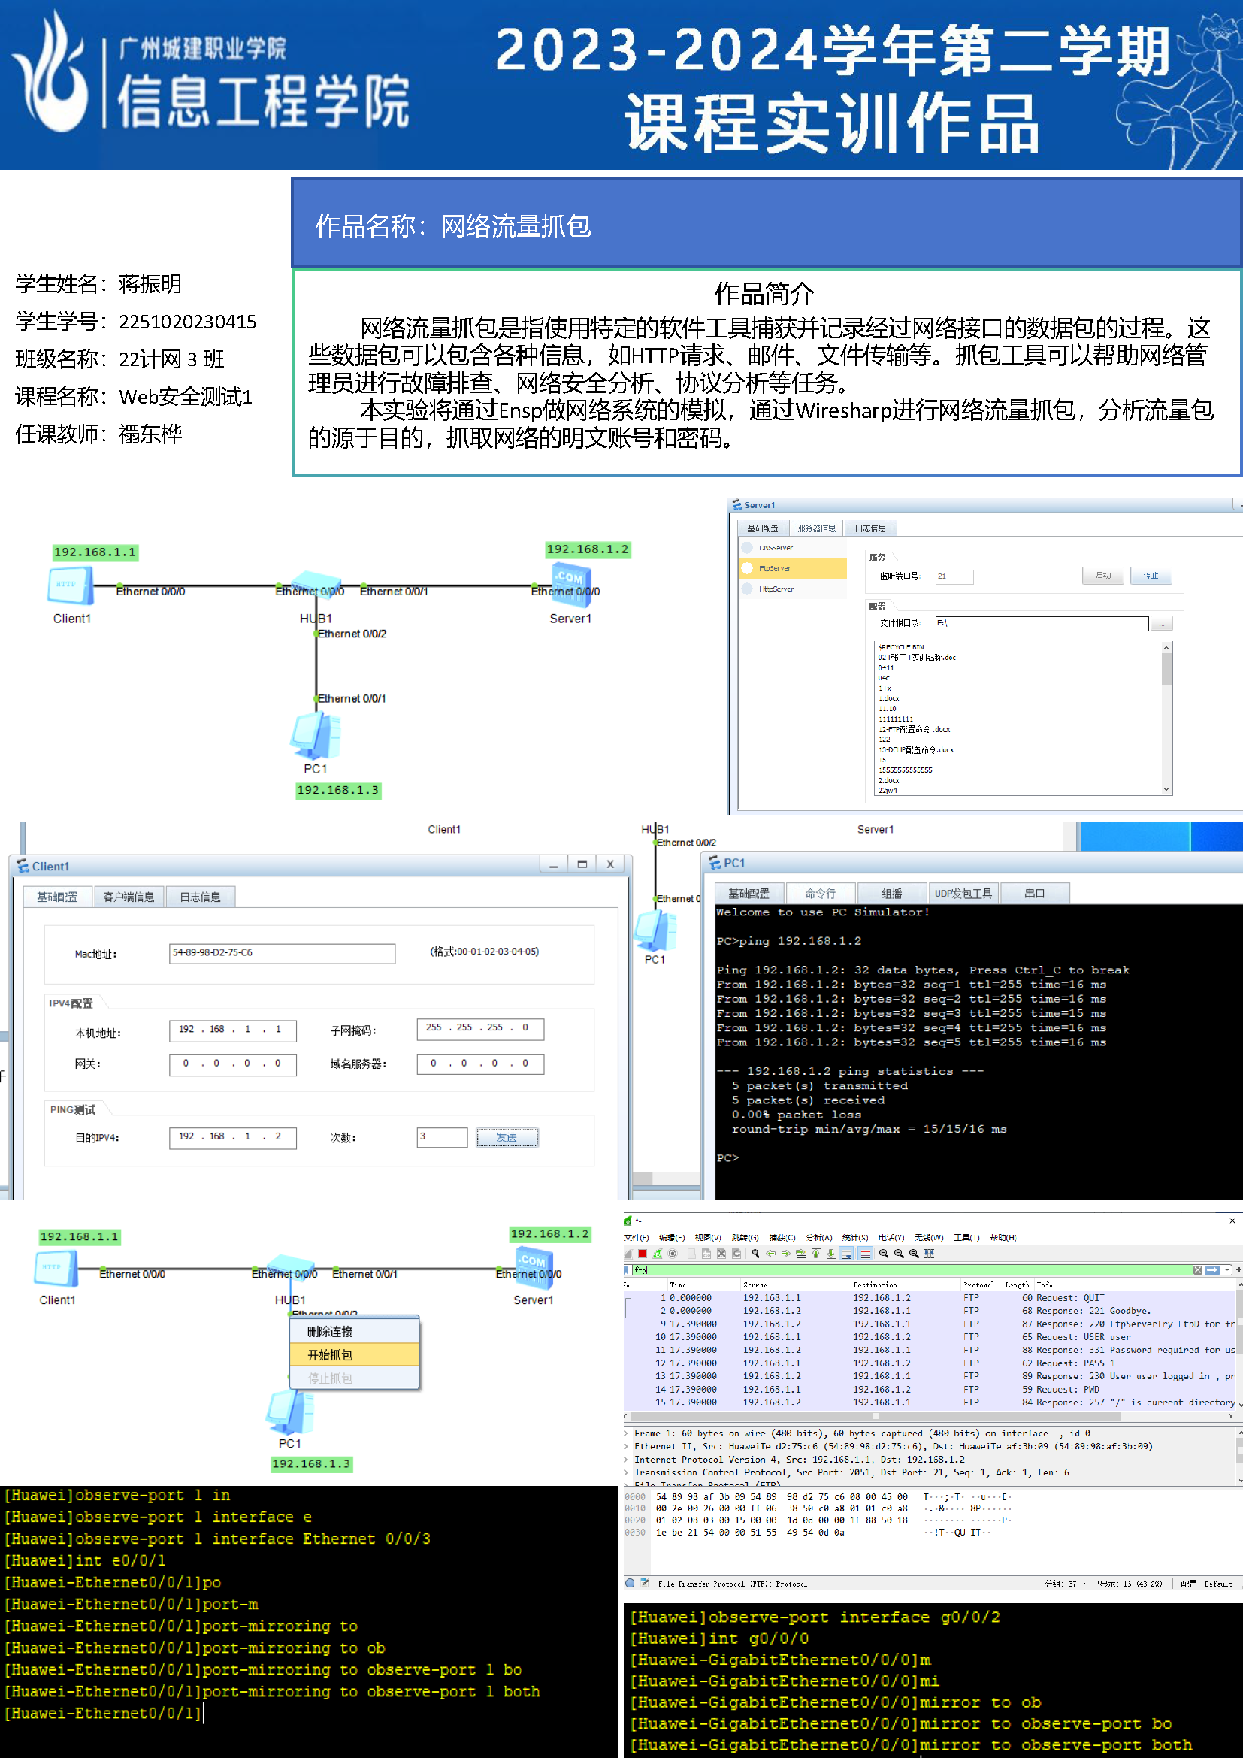Click the 发送 button for ping test

tap(507, 1137)
